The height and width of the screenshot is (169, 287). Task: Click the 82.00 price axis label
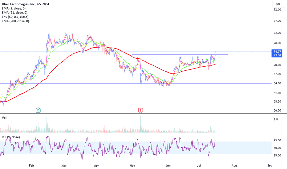(277, 33)
